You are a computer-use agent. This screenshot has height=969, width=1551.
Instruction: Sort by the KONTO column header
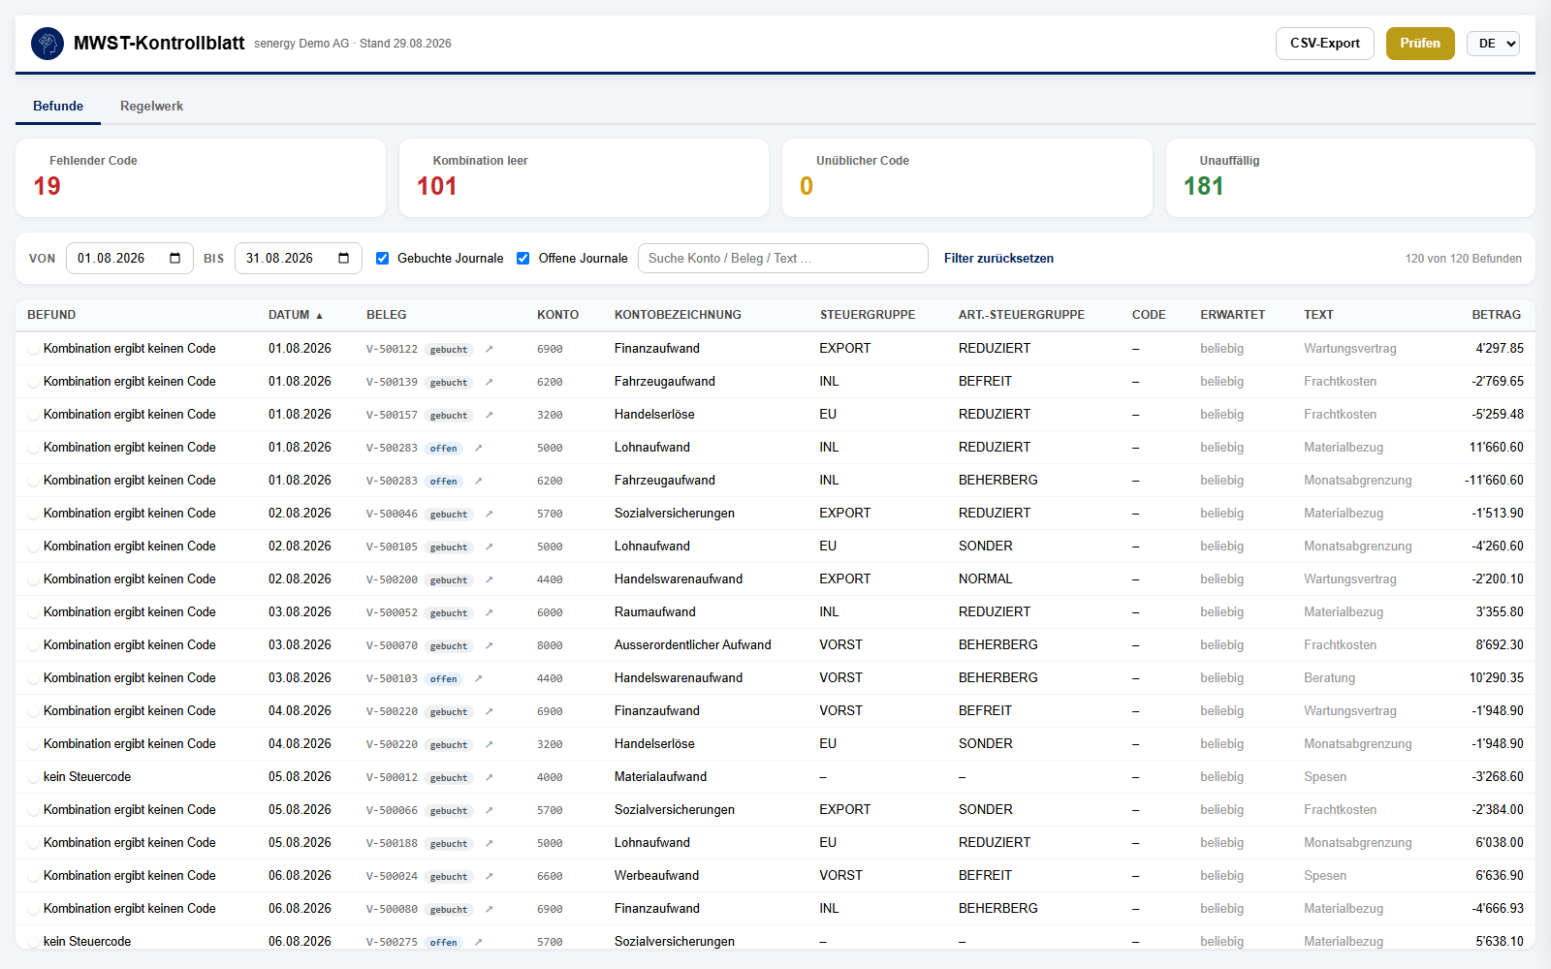tap(557, 315)
